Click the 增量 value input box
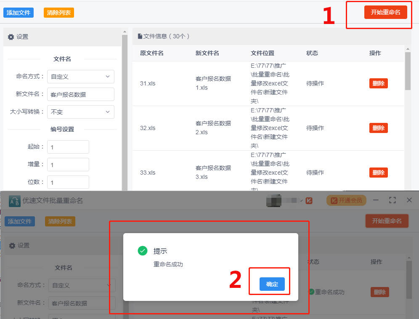This screenshot has height=319, width=419. pos(68,165)
